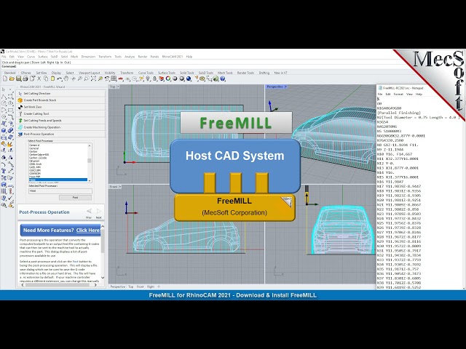Click the Next arrow in help panel
Image resolution: width=466 pixels, height=349 pixels.
pos(99,211)
